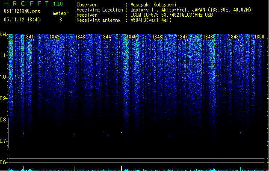
Task: Click the yellow meteor spike near 1343
Action: (74, 169)
